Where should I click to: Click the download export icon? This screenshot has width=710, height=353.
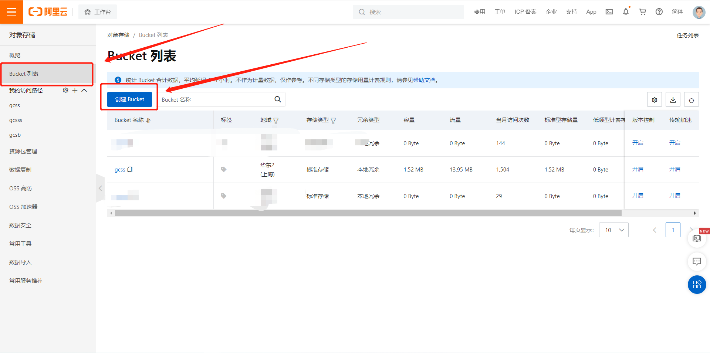pyautogui.click(x=673, y=100)
